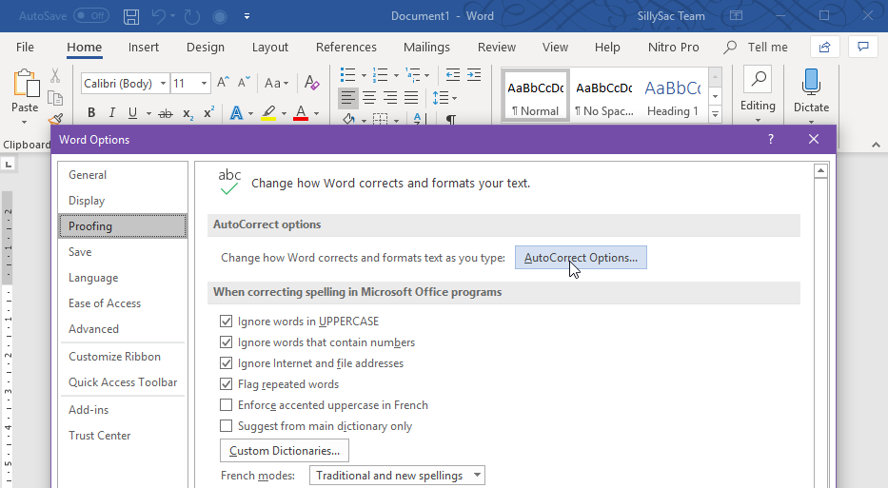Enable Suggest from main dictionary only
The image size is (888, 488).
pyautogui.click(x=227, y=426)
